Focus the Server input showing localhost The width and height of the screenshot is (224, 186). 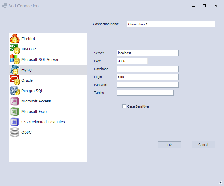pos(148,53)
